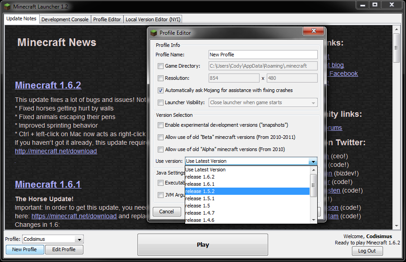Enable experimental development versions (snapshots)
The height and width of the screenshot is (262, 406).
[160, 125]
